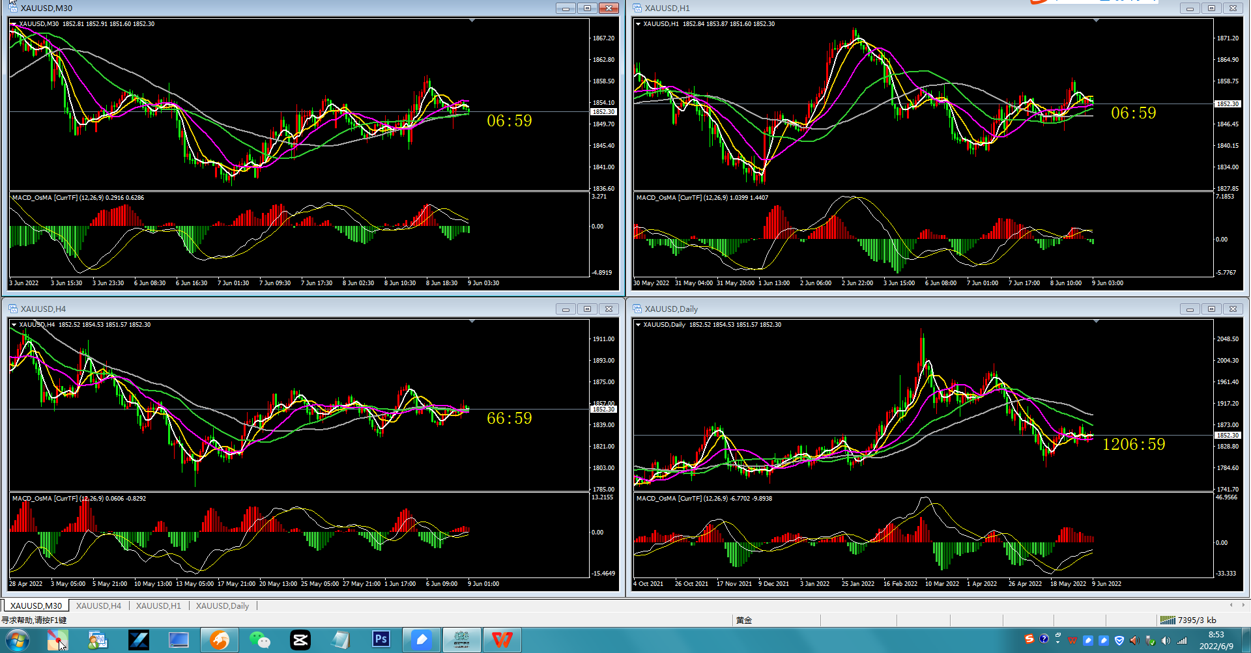
Task: Click the Sogou input method tray icon
Action: (1029, 639)
